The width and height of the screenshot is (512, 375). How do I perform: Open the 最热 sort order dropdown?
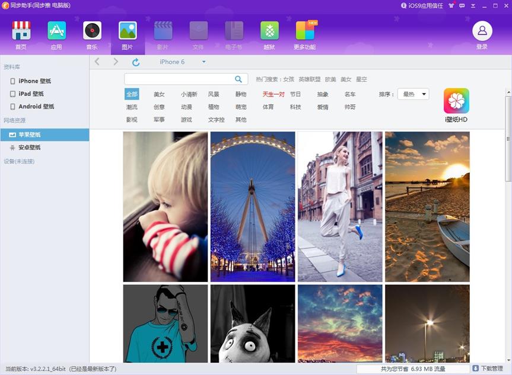point(415,94)
